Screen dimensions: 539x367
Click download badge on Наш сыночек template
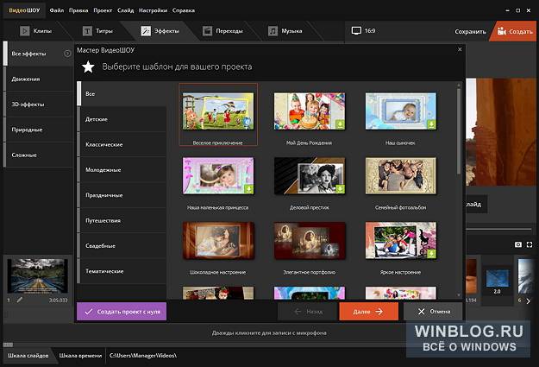click(431, 124)
